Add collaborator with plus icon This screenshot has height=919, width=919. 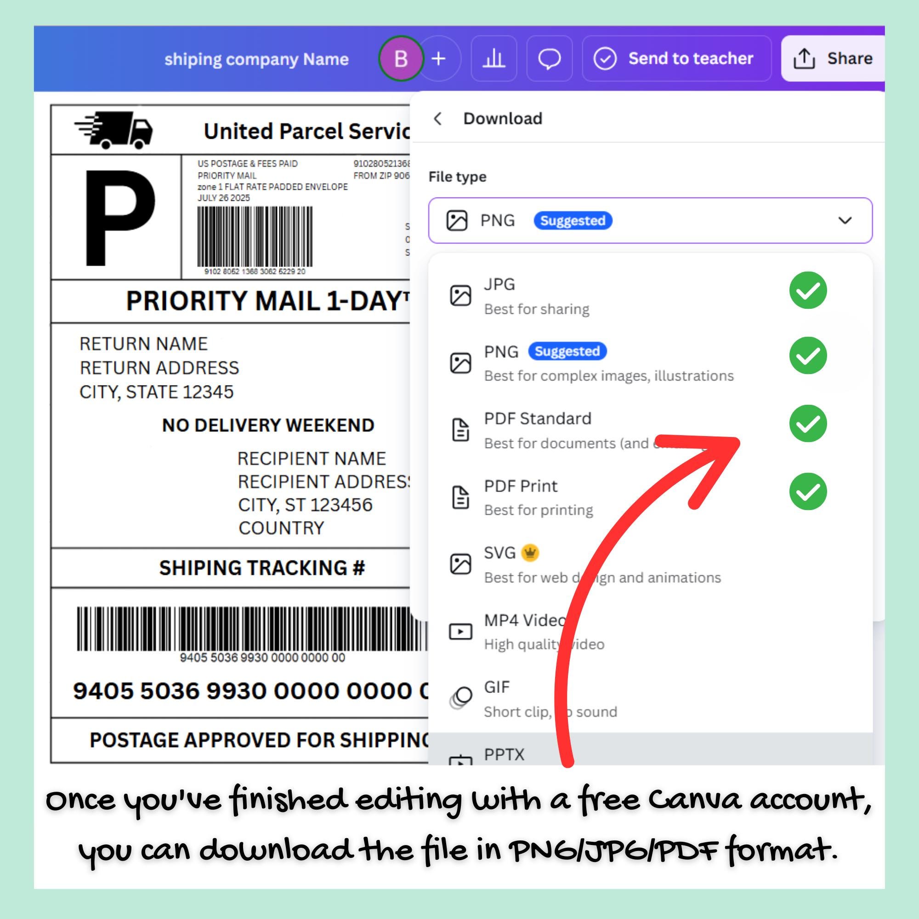438,58
